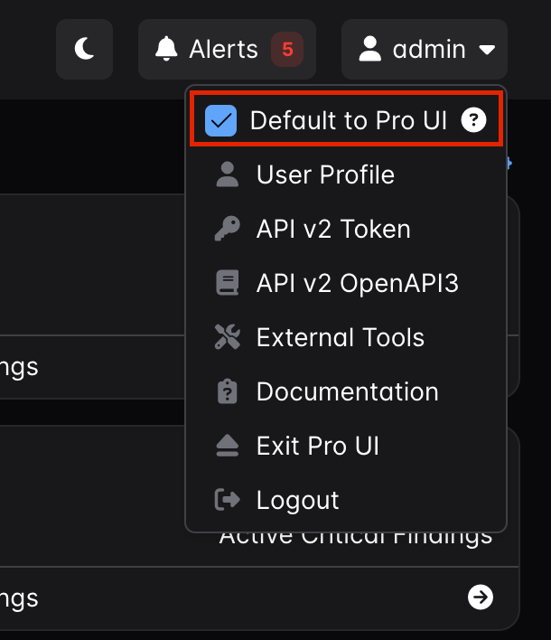This screenshot has height=640, width=551.
Task: Select API v2 Token from menu
Action: click(x=333, y=229)
